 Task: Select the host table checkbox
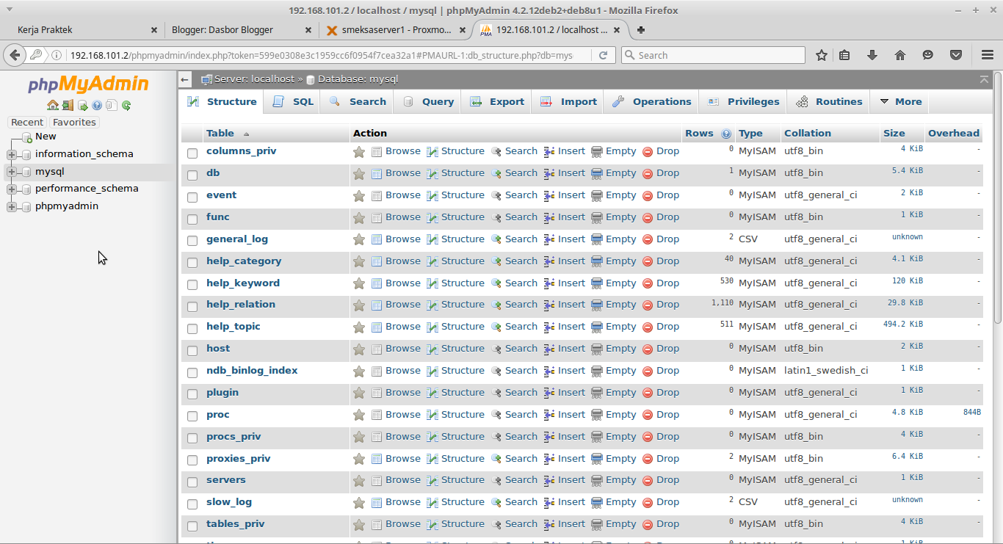point(192,350)
